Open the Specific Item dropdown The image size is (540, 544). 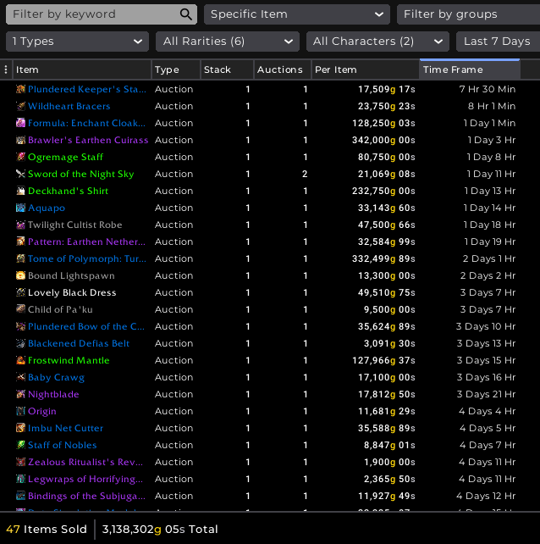point(296,14)
